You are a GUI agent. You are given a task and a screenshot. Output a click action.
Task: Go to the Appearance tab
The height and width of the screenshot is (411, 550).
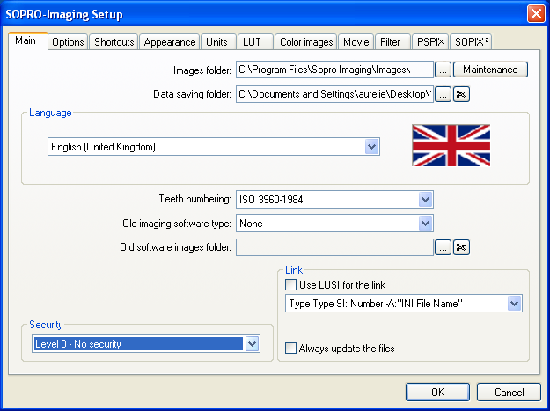point(170,42)
